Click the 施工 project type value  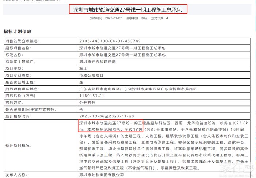83,68
